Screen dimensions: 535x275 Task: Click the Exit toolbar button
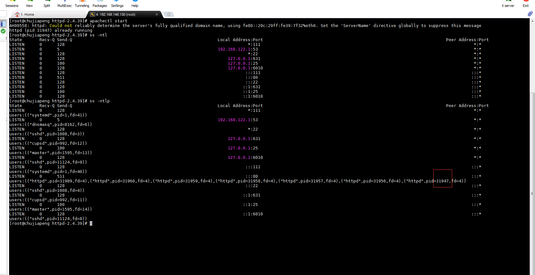click(526, 4)
